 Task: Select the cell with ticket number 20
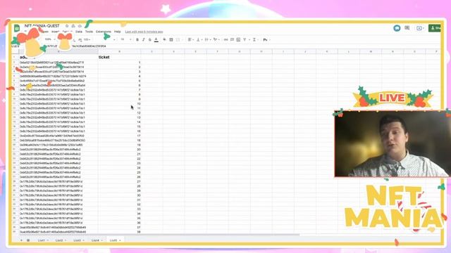[x=119, y=150]
